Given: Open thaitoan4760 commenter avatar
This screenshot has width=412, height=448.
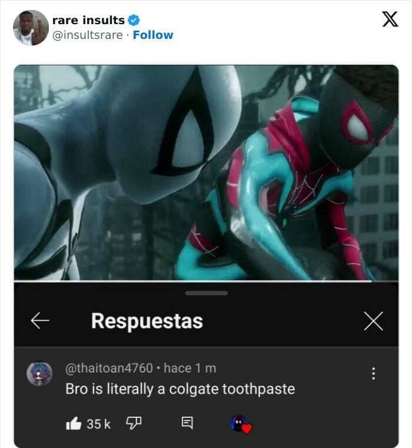Looking at the screenshot, I should coord(39,374).
